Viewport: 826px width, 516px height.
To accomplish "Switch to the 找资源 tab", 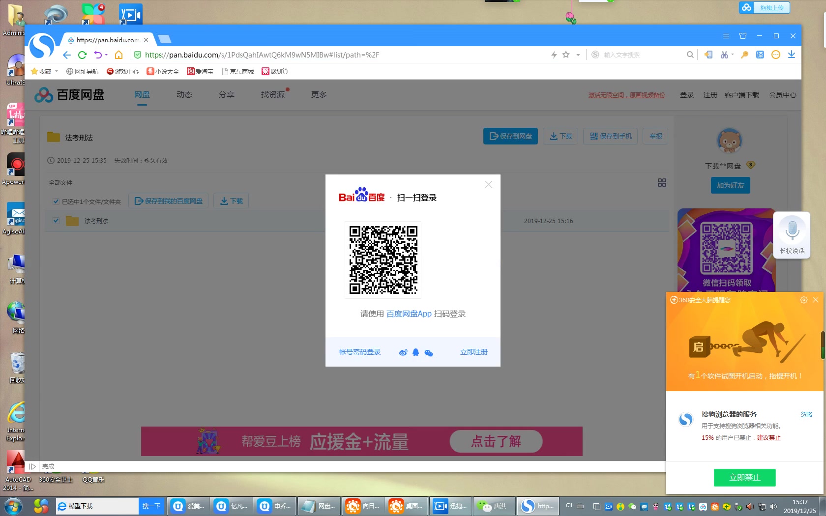I will pyautogui.click(x=272, y=94).
